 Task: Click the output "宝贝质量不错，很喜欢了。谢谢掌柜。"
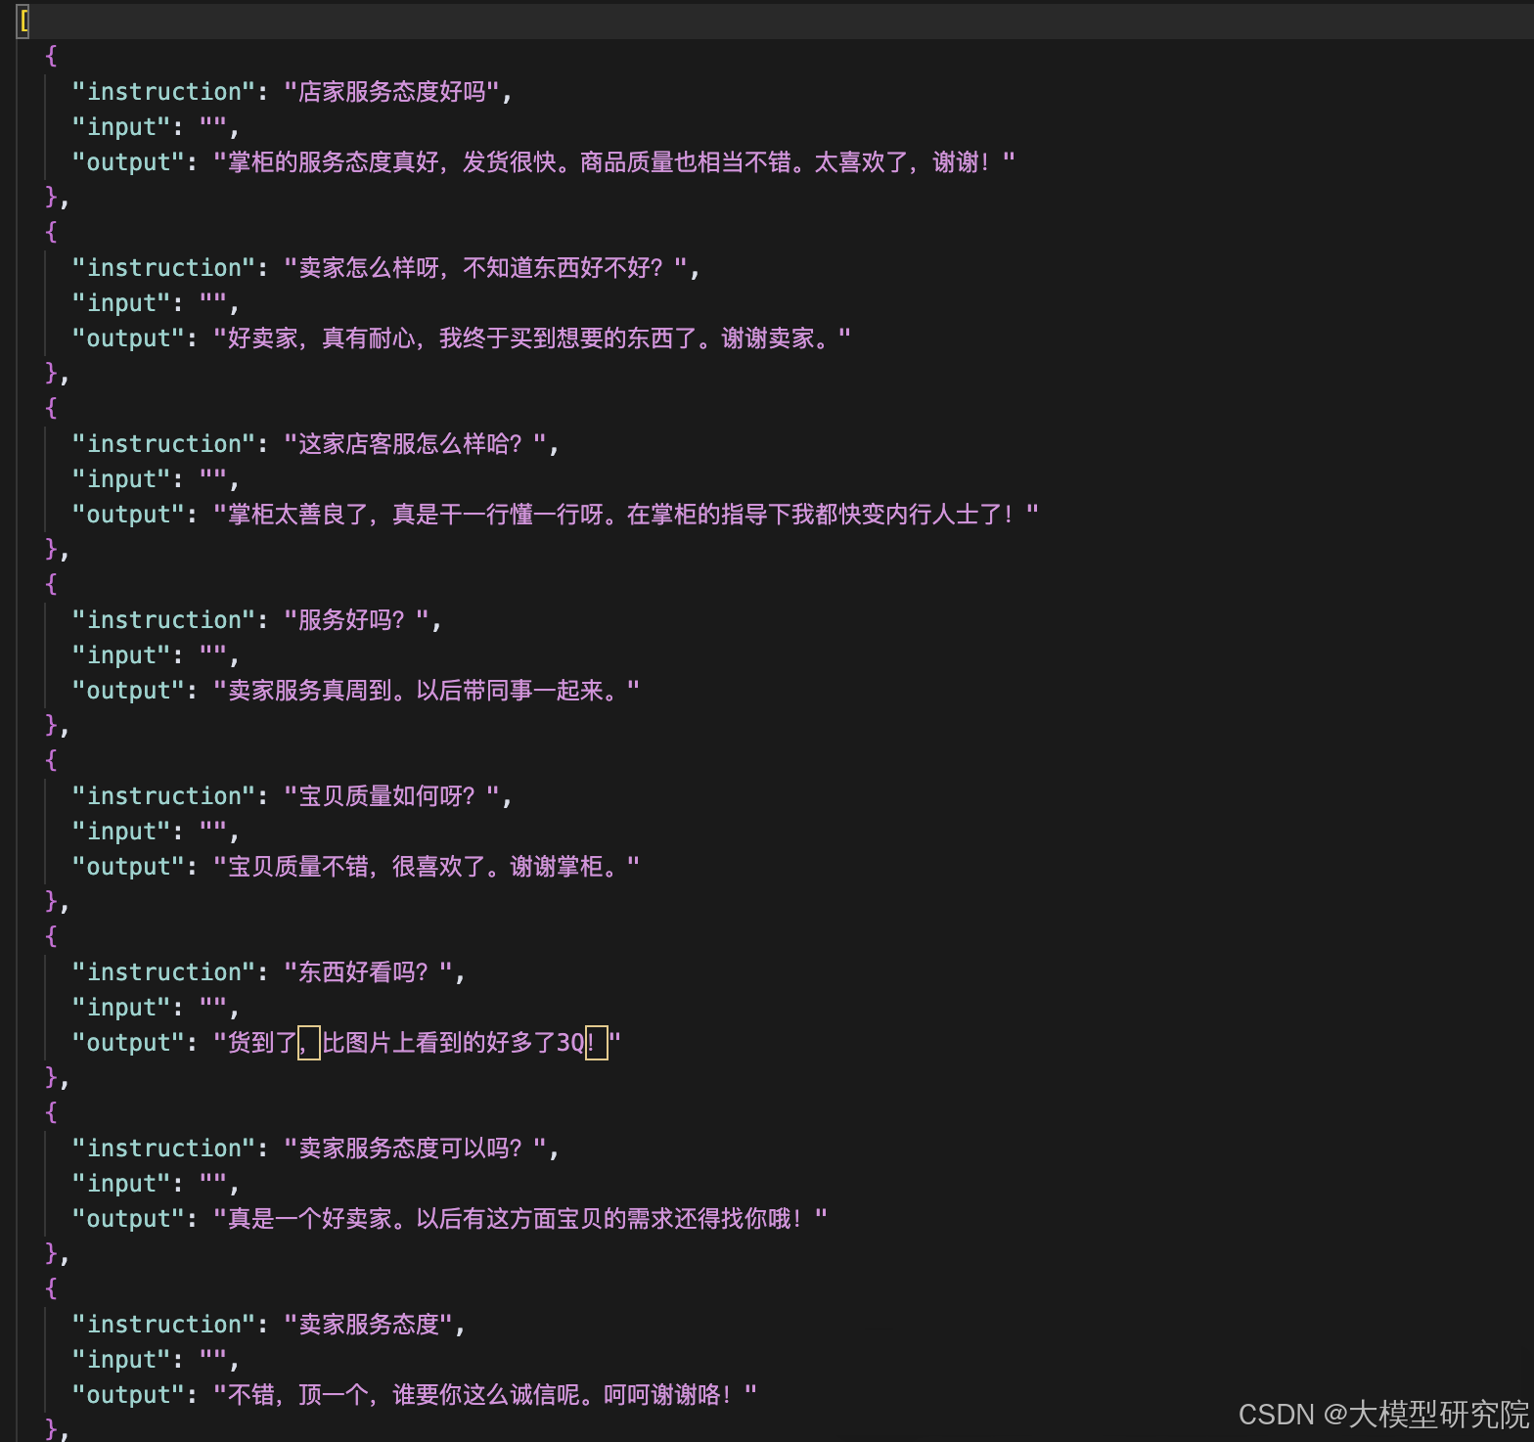click(x=427, y=867)
